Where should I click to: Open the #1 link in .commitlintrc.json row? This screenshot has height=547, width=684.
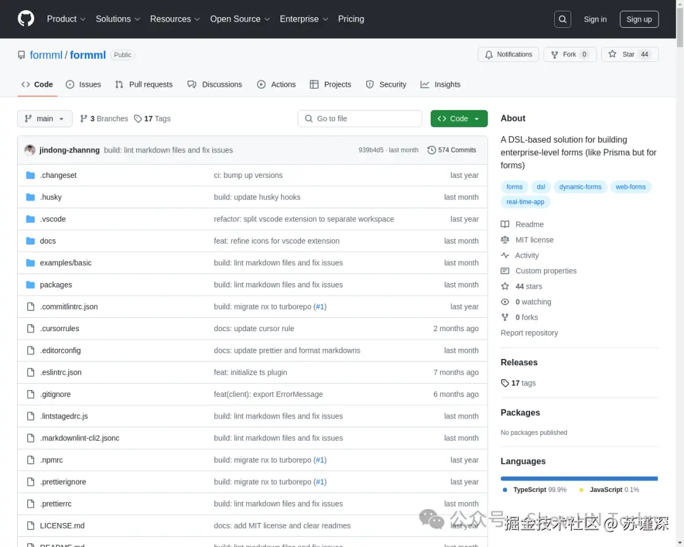point(320,306)
